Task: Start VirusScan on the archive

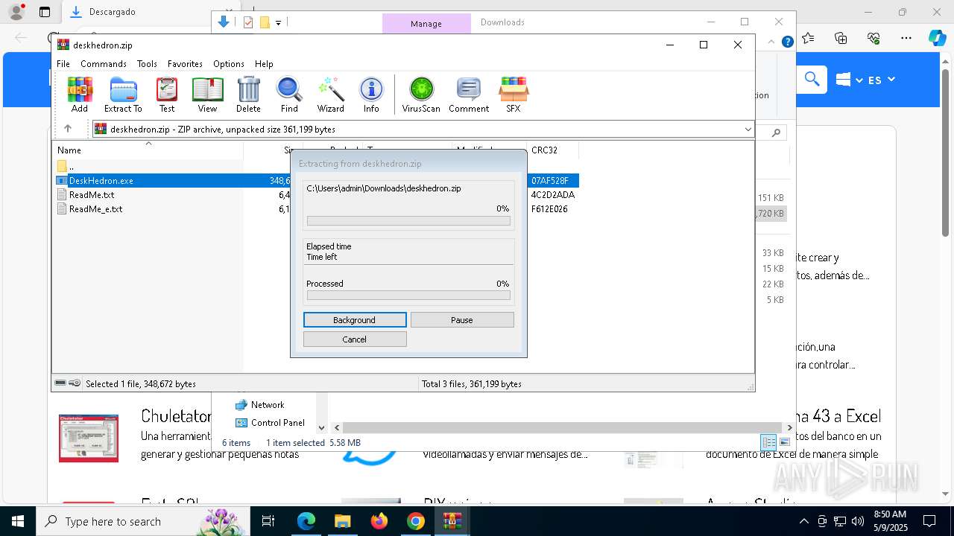Action: [421, 95]
